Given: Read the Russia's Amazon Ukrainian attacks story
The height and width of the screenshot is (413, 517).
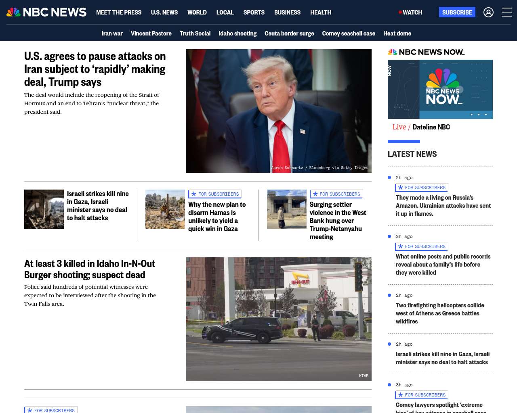Looking at the screenshot, I should coord(443,206).
